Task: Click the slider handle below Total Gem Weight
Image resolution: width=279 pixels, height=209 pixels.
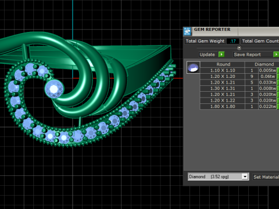Action: [x=239, y=48]
